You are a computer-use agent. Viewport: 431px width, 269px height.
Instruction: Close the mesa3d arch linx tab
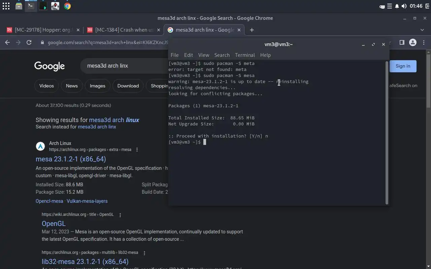pyautogui.click(x=239, y=30)
